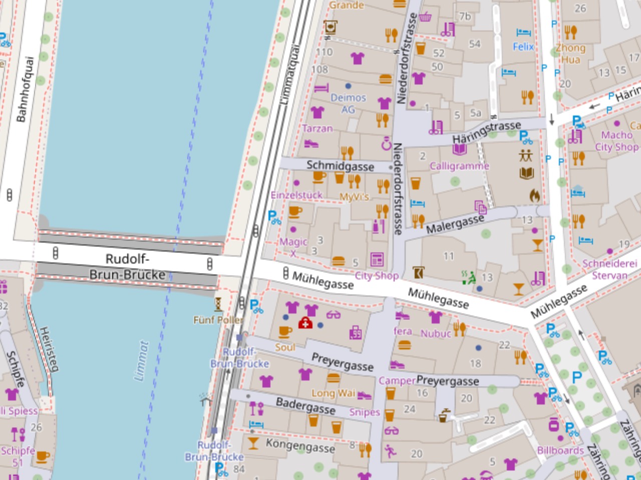Select the shopping basket supermarket icon

[425, 16]
